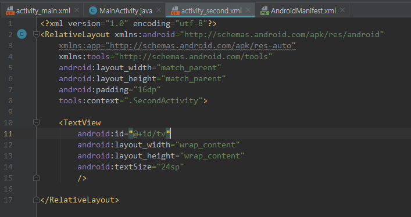411x217 pixels.
Task: Collapse the TextView tag fold on line 10
Action: [37, 122]
